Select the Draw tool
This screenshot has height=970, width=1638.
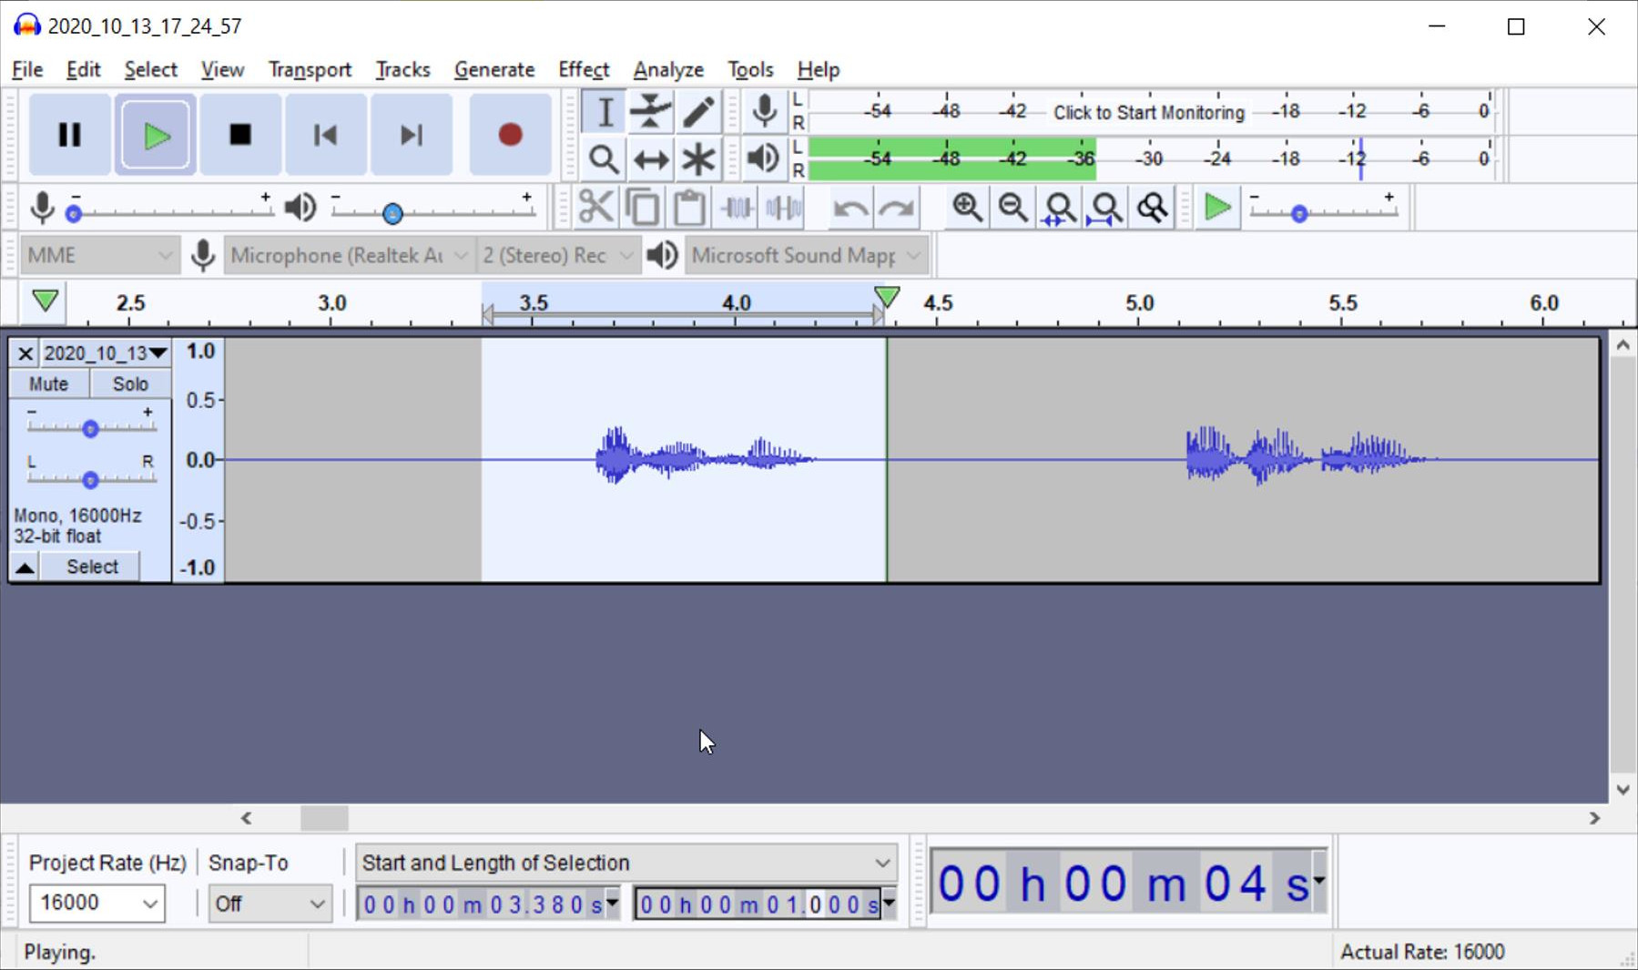pyautogui.click(x=697, y=110)
